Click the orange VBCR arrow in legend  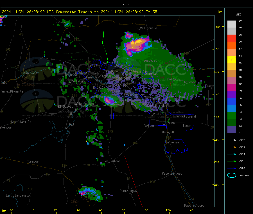tap(232, 147)
